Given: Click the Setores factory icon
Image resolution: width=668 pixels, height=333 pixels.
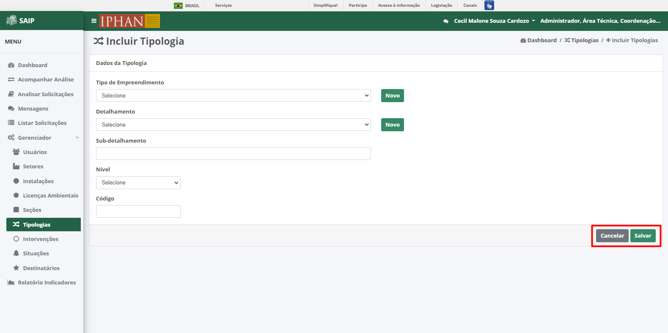Looking at the screenshot, I should pyautogui.click(x=16, y=166).
